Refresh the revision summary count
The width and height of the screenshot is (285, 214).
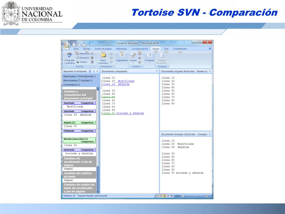pyautogui.click(x=90, y=71)
